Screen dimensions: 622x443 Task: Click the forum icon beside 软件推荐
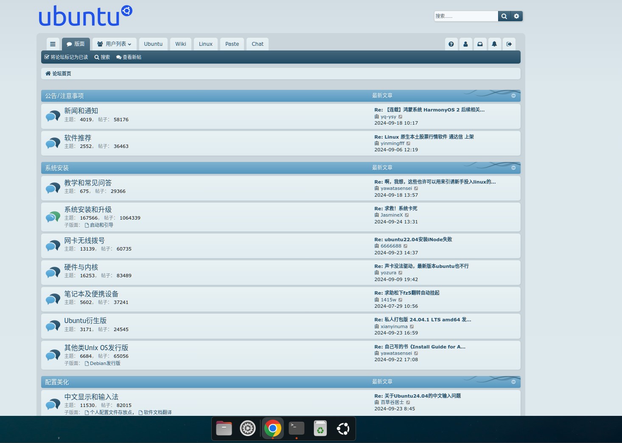pos(53,143)
